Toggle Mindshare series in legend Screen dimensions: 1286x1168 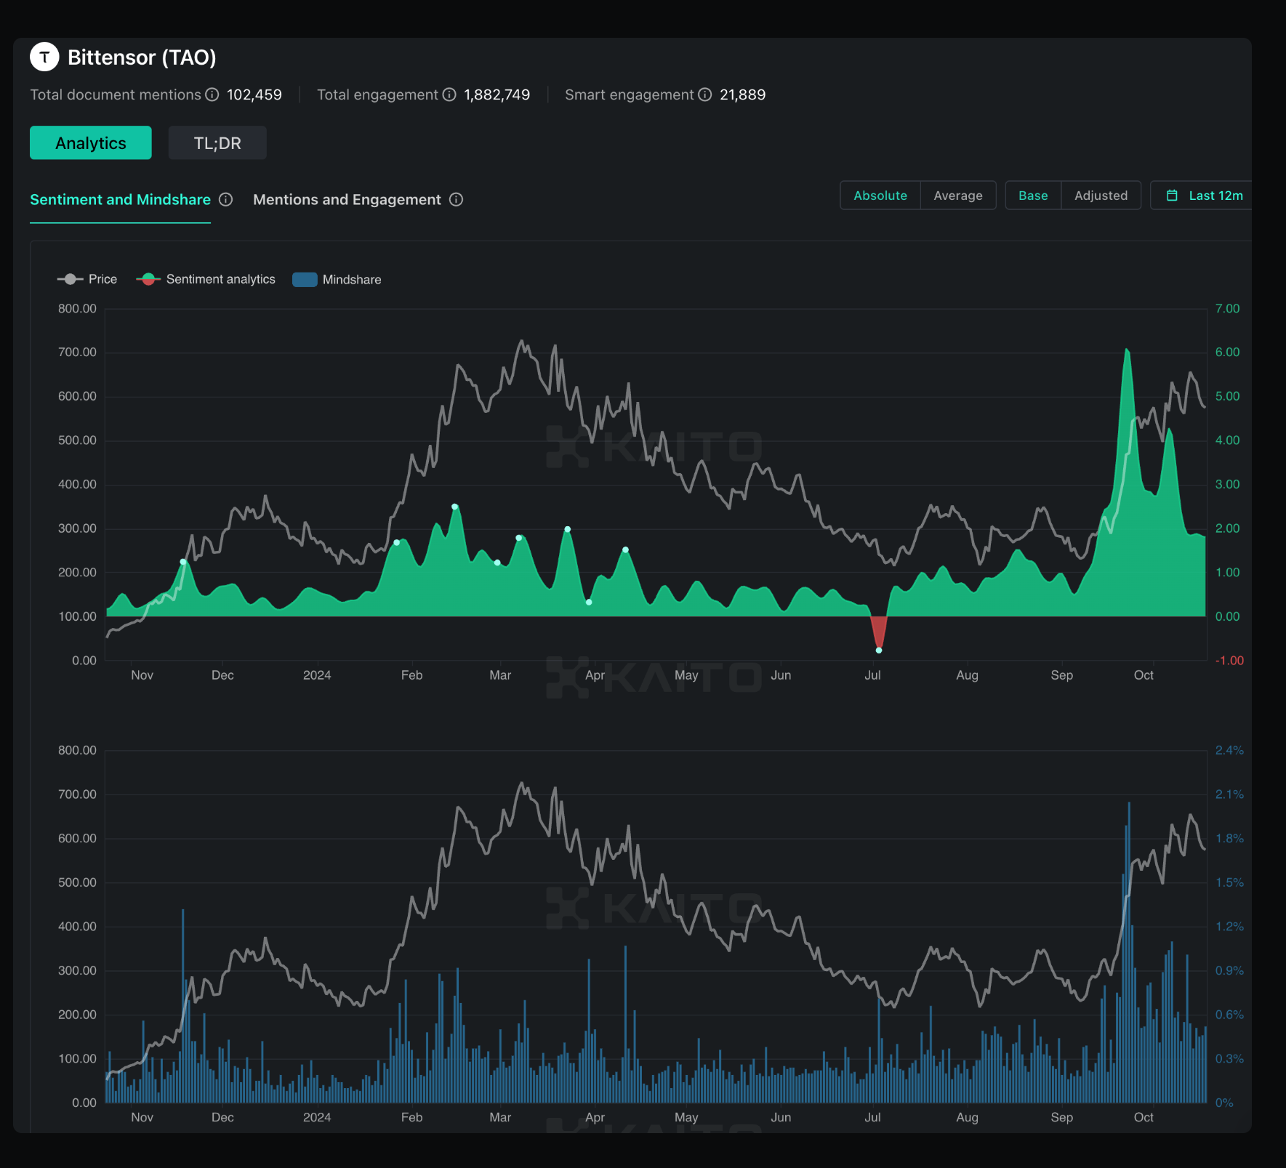click(337, 279)
